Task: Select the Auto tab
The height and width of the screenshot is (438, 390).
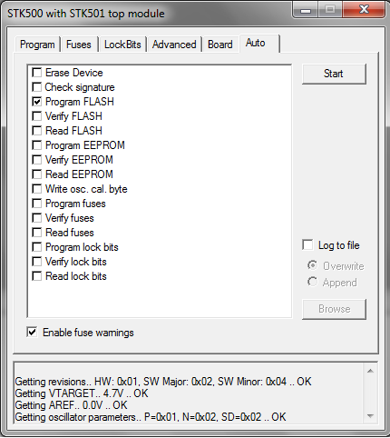Action: [x=259, y=43]
